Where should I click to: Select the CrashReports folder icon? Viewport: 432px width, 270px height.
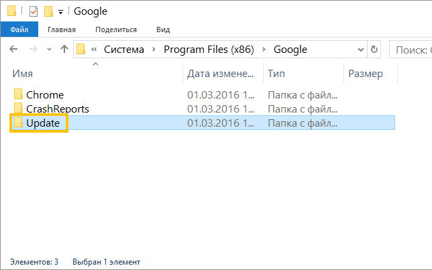(18, 108)
